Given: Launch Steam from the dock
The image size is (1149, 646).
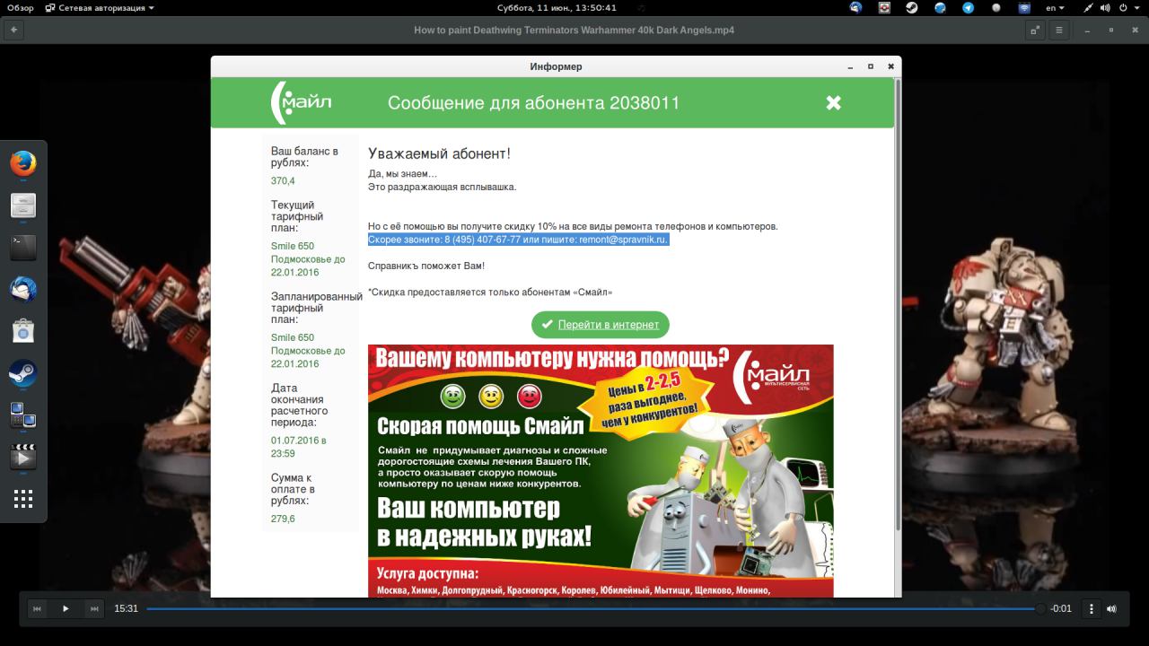Looking at the screenshot, I should pyautogui.click(x=23, y=373).
